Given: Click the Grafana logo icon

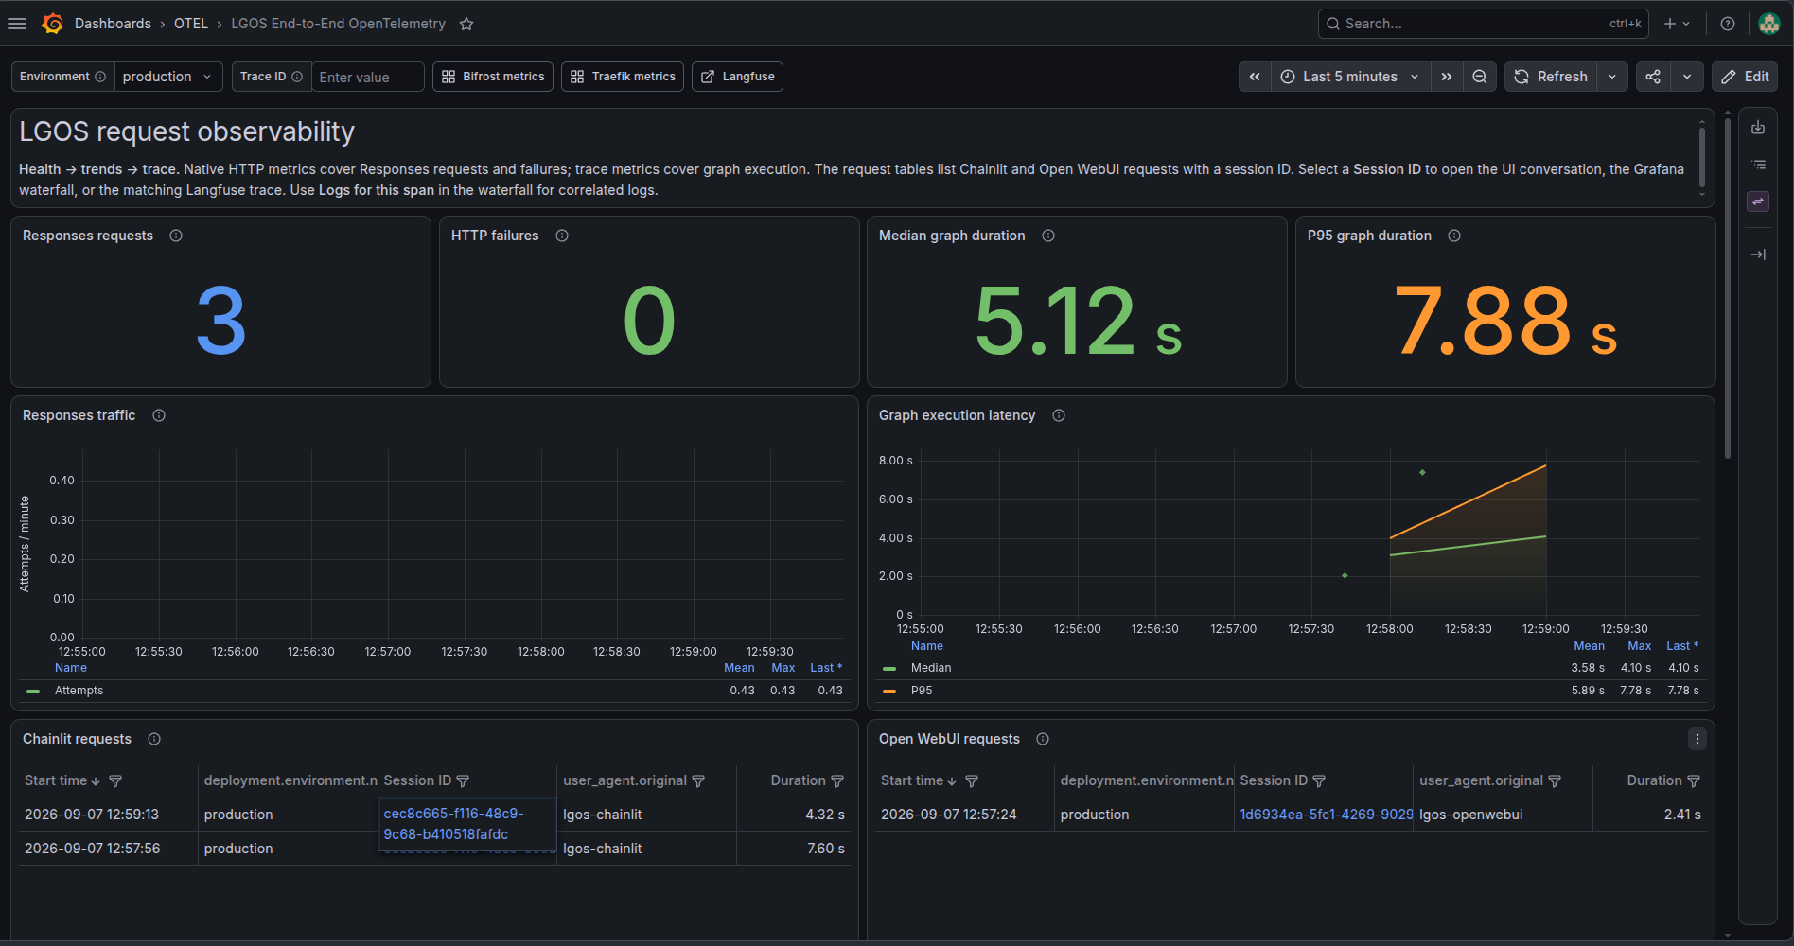Looking at the screenshot, I should click(53, 24).
